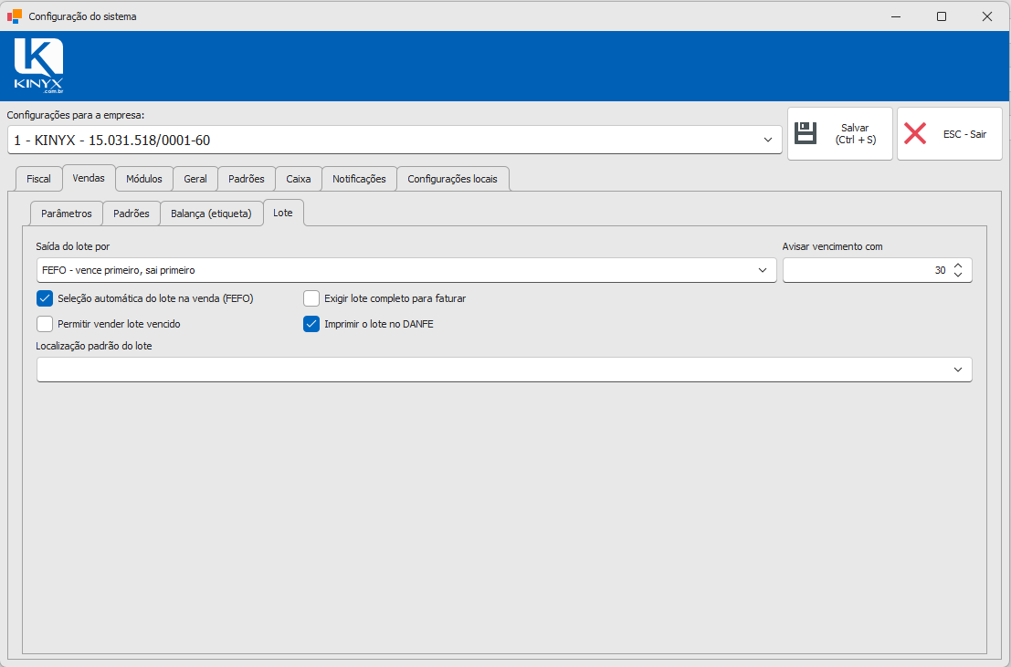Increase the 'Avisar vencimento com' value
Image resolution: width=1011 pixels, height=667 pixels.
(x=958, y=266)
